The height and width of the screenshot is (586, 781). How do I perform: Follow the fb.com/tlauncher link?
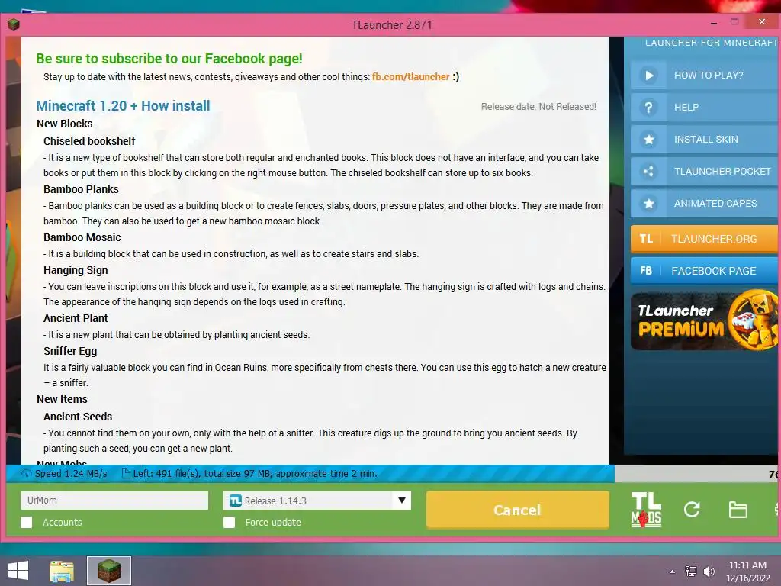coord(411,77)
